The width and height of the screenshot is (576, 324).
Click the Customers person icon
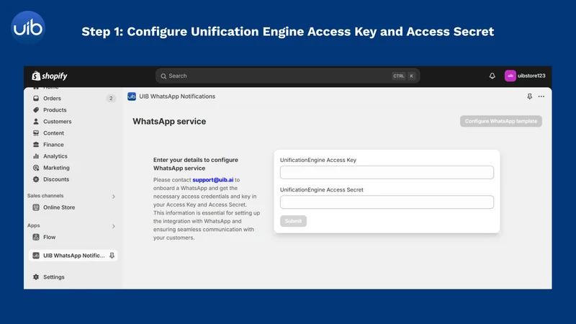(36, 122)
